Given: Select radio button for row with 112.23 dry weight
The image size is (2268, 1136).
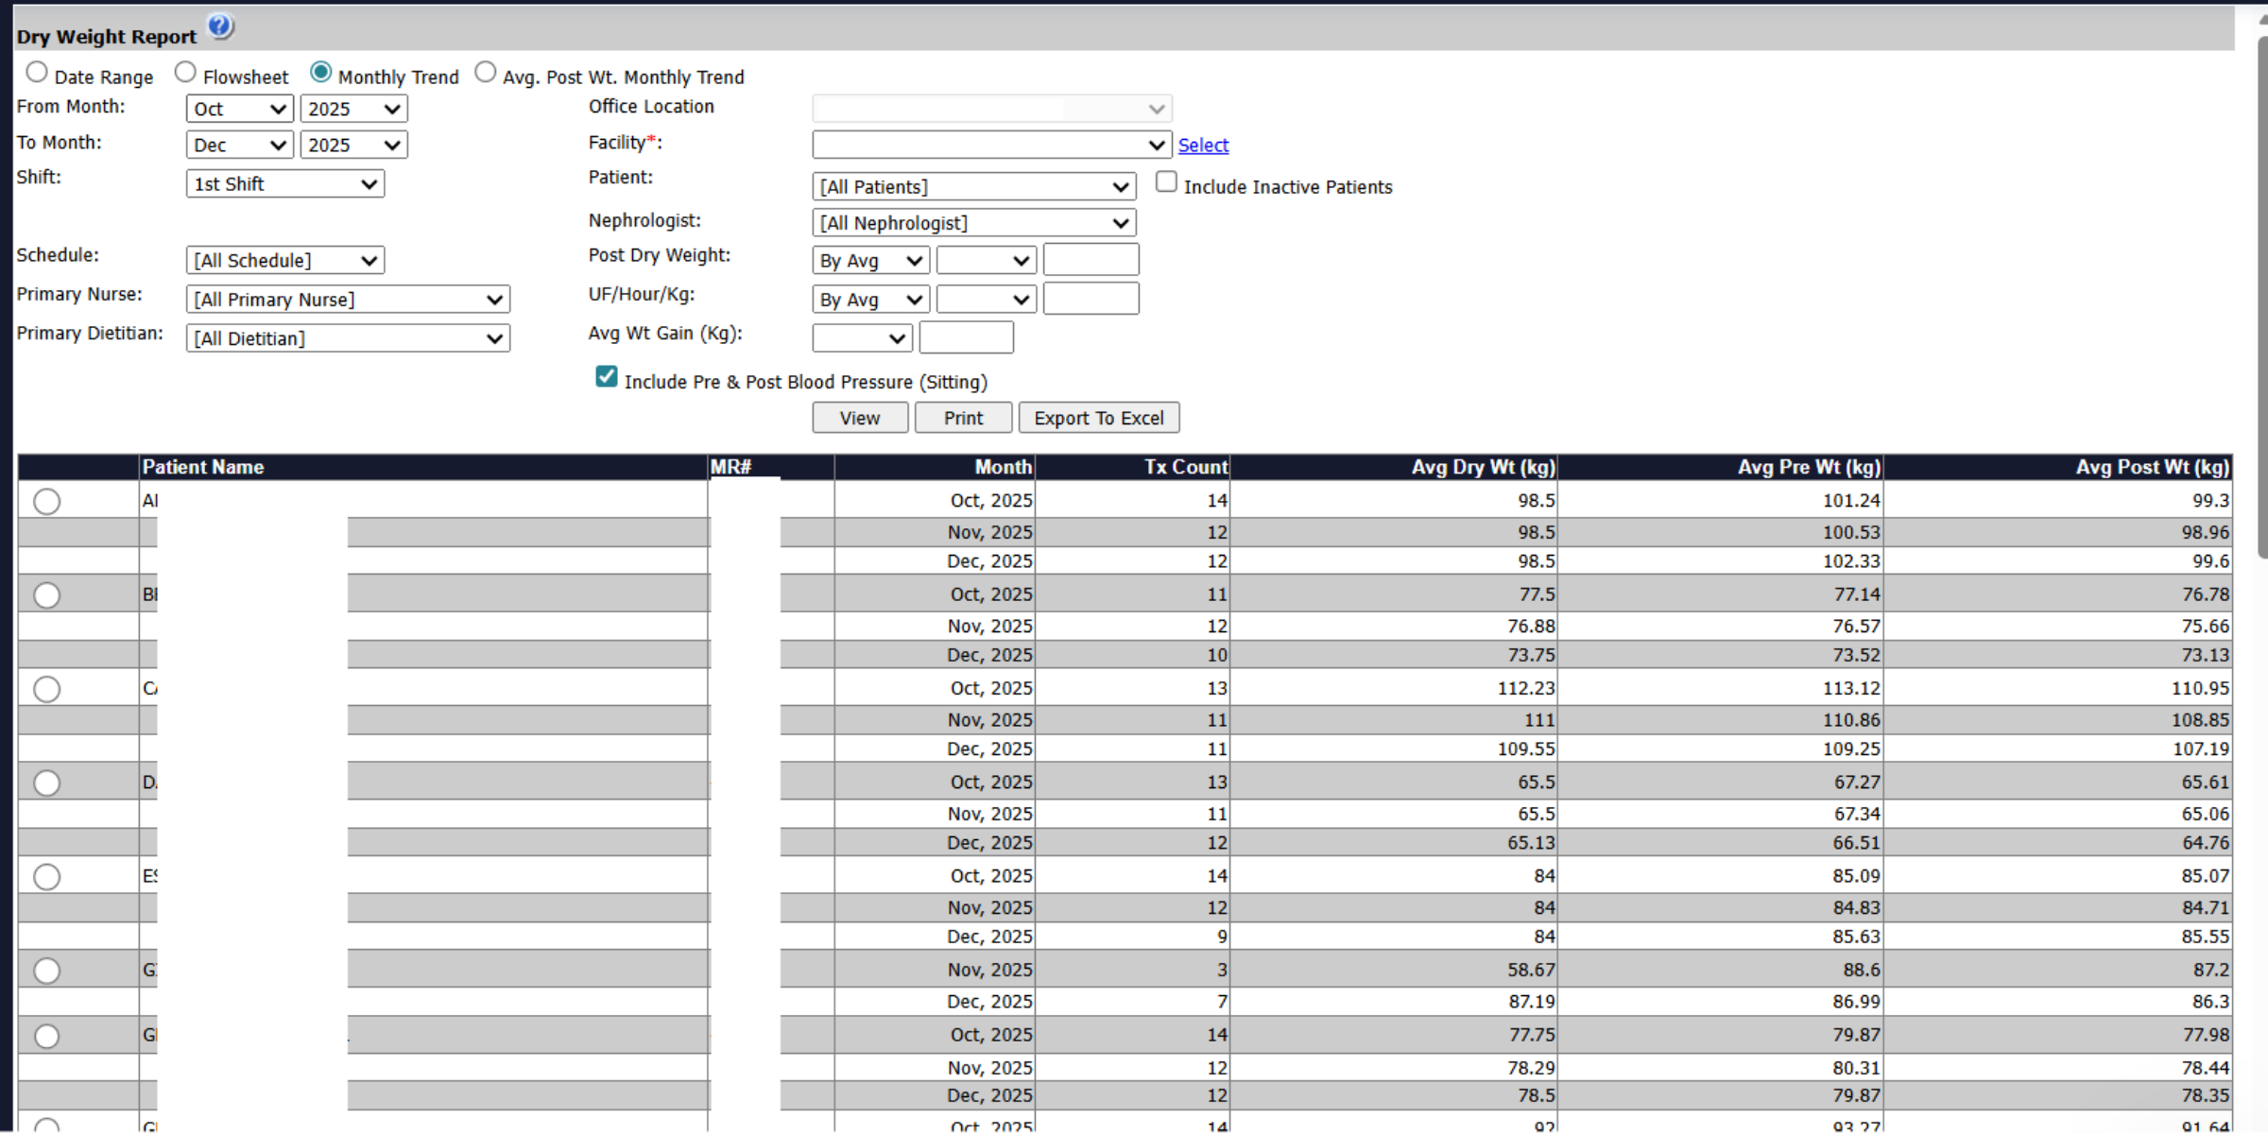Looking at the screenshot, I should click(46, 690).
